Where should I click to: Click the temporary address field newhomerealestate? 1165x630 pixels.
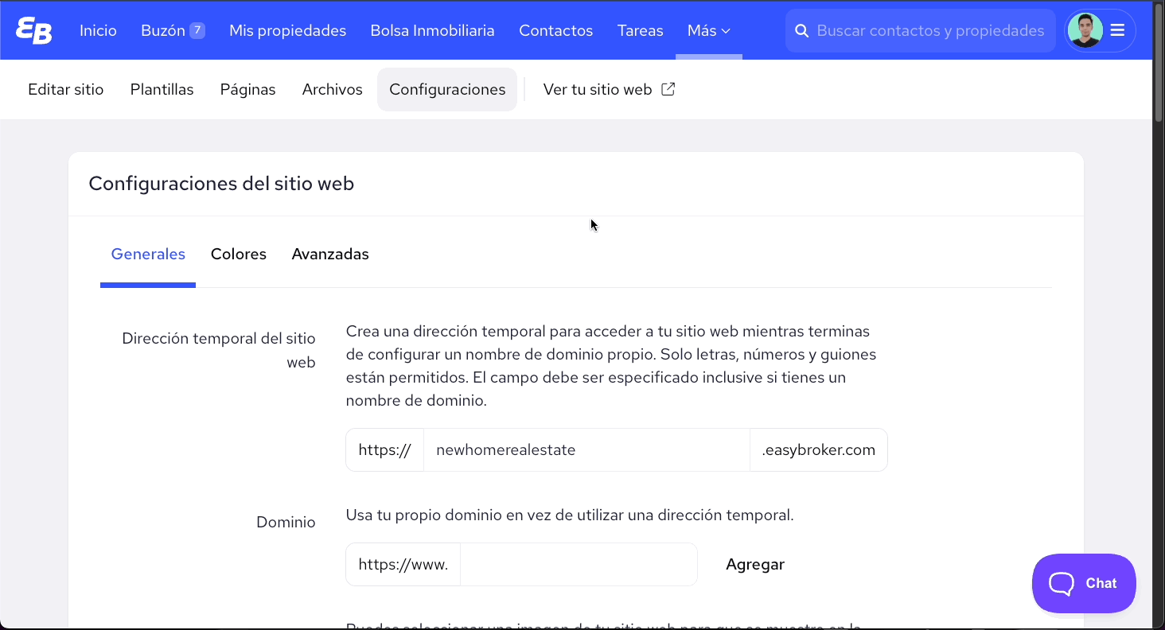(x=586, y=449)
